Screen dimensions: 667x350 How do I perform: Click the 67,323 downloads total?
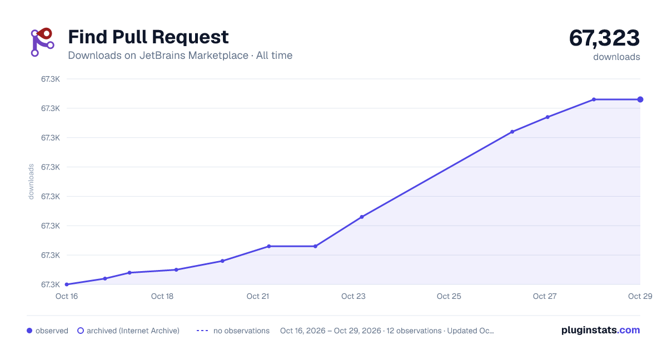pos(604,38)
